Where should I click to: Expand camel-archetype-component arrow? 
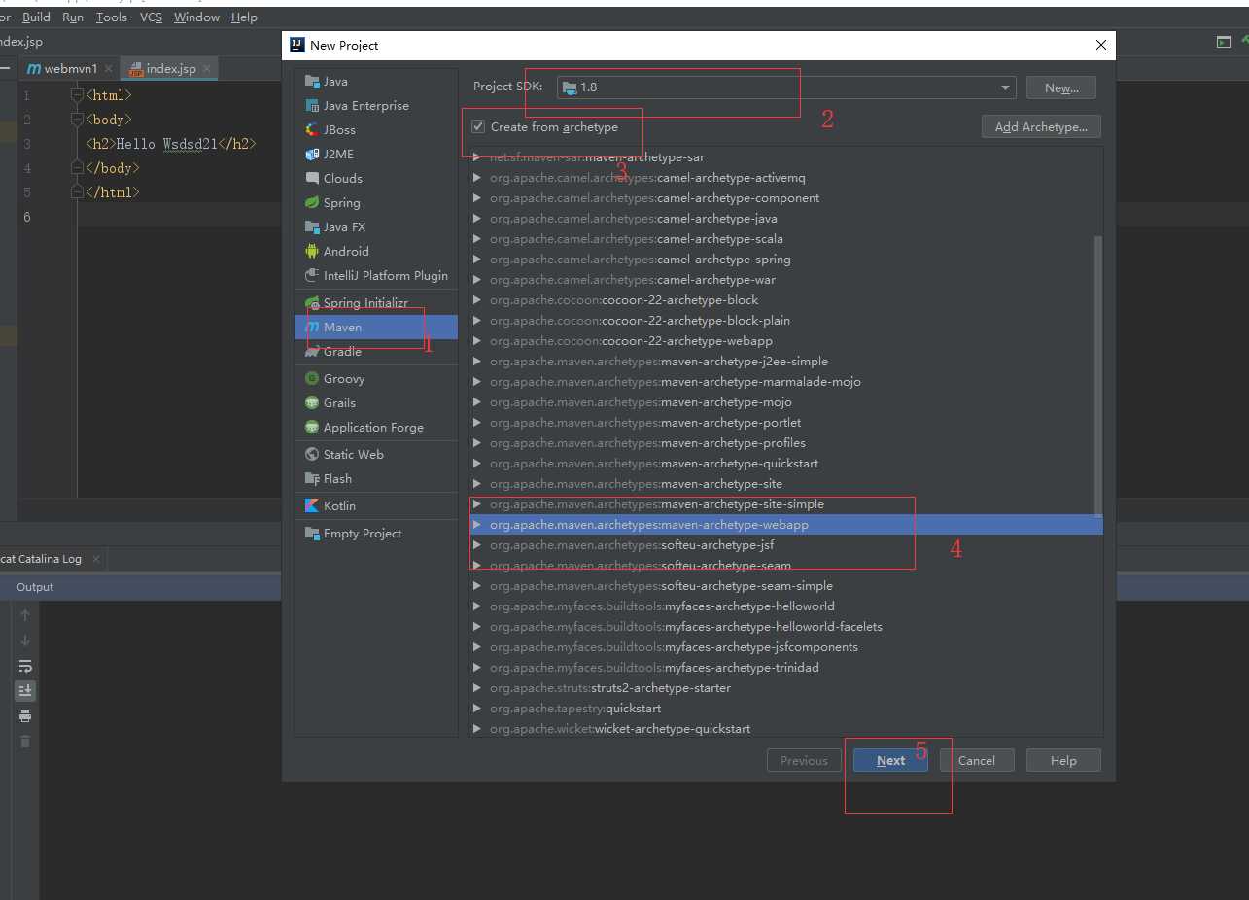(476, 198)
